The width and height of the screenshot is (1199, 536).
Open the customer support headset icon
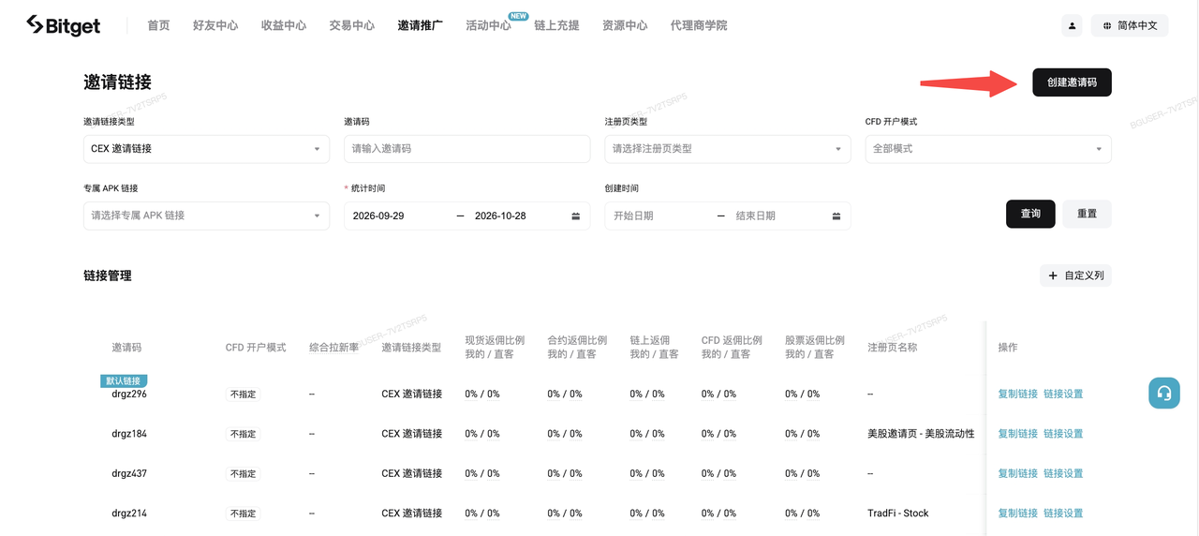coord(1164,393)
